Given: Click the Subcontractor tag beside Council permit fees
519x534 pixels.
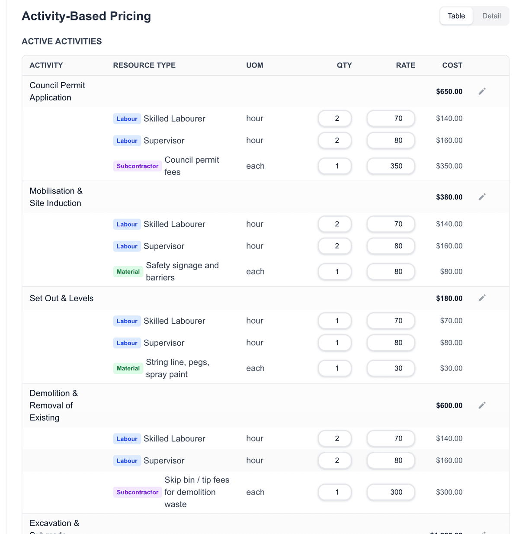Looking at the screenshot, I should (x=138, y=166).
